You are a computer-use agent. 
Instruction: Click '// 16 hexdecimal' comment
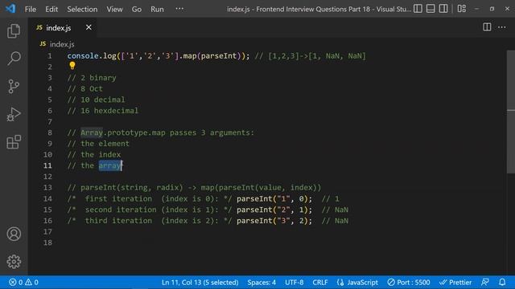click(103, 111)
